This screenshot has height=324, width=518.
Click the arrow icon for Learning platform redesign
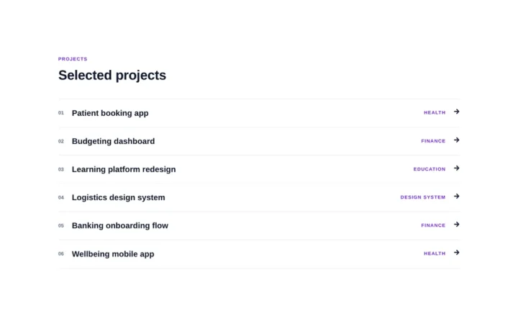(x=457, y=168)
